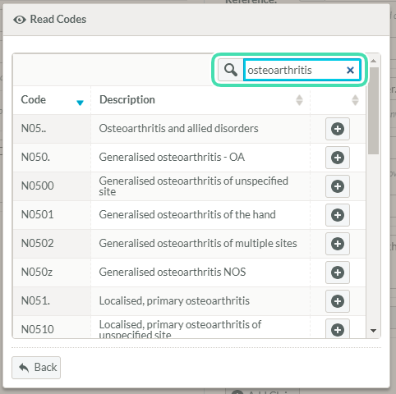Add code N050. Generalised osteoarthritis - OA

click(x=338, y=158)
